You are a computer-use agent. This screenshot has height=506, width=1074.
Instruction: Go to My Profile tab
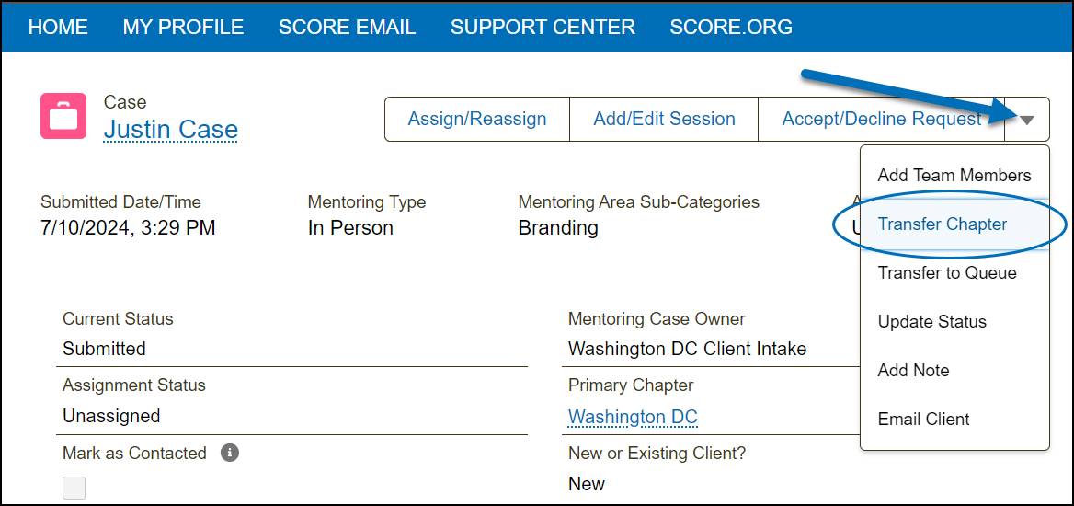[x=183, y=28]
